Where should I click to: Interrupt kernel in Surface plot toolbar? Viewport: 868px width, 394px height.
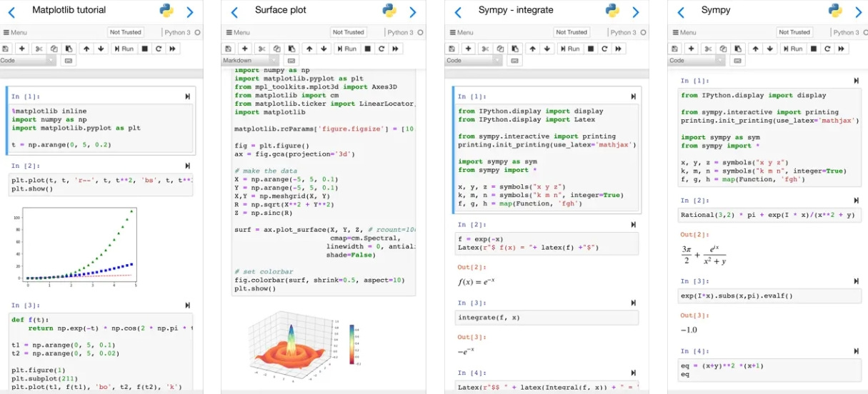(x=367, y=49)
